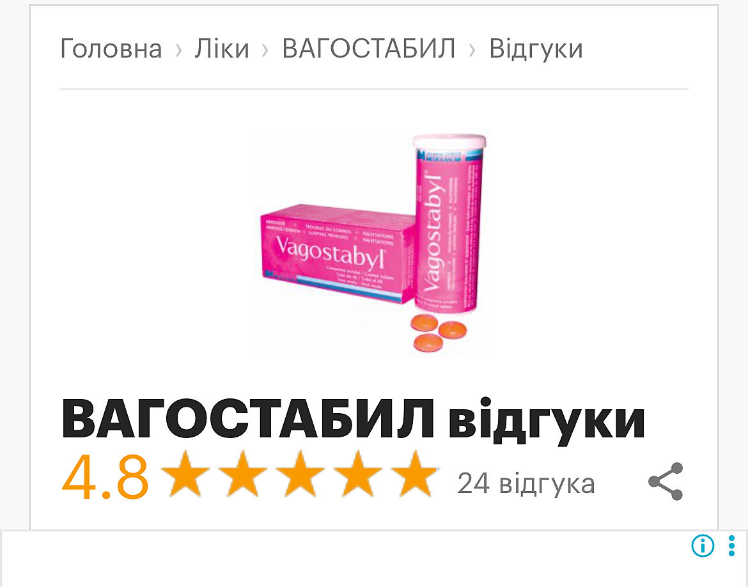
Task: Open the ad options three-dot menu
Action: [731, 545]
